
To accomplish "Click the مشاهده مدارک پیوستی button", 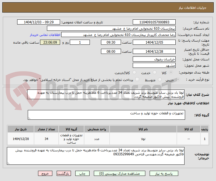I will click(x=119, y=174).
